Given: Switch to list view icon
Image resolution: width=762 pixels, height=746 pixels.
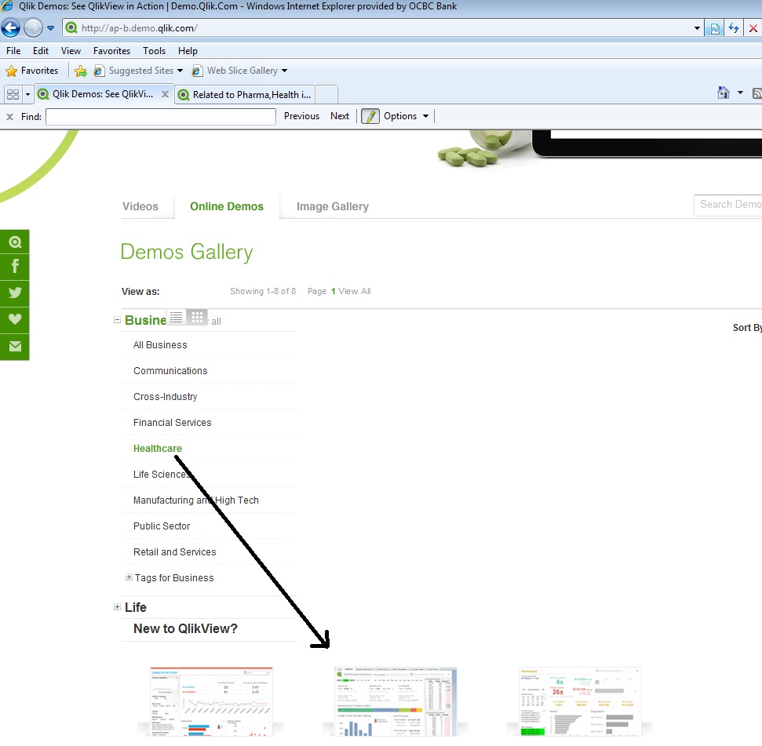Looking at the screenshot, I should pos(177,318).
